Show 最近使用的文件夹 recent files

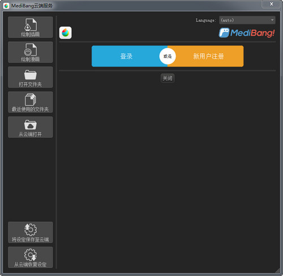click(31, 102)
